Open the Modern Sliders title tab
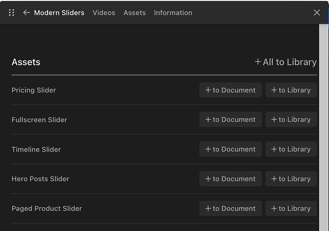Viewport: 329px width, 231px height. tap(59, 13)
